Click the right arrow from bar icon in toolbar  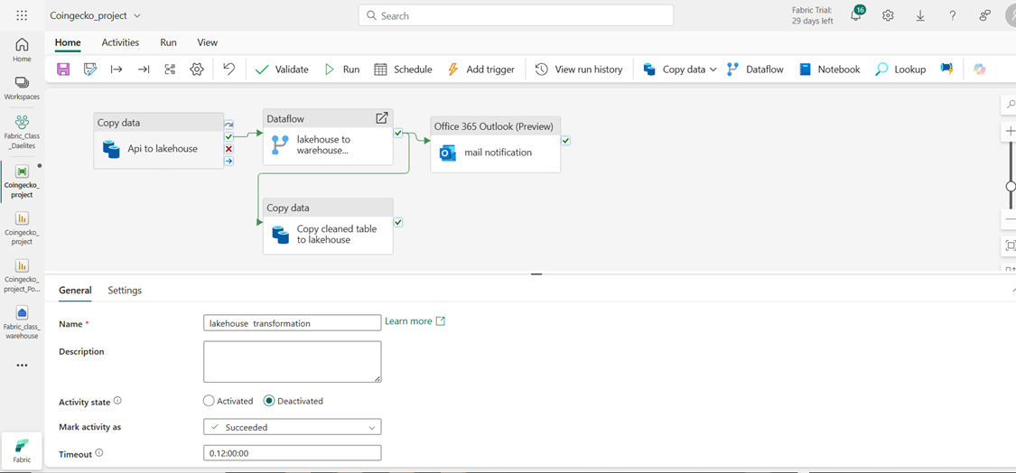point(117,70)
